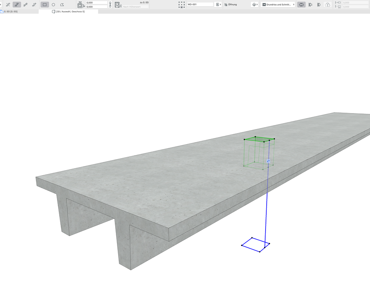
Task: Click the elevation reference icon
Action: [x=118, y=5]
